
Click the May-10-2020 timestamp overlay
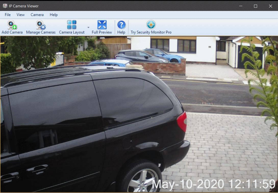click(x=214, y=184)
